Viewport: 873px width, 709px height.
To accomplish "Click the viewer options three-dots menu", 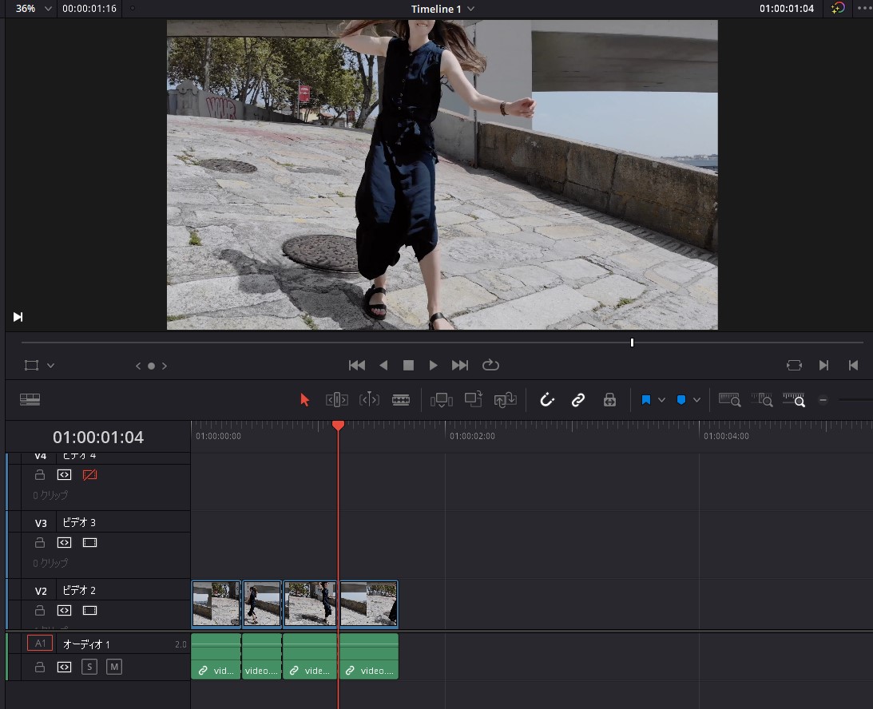I will pyautogui.click(x=865, y=8).
